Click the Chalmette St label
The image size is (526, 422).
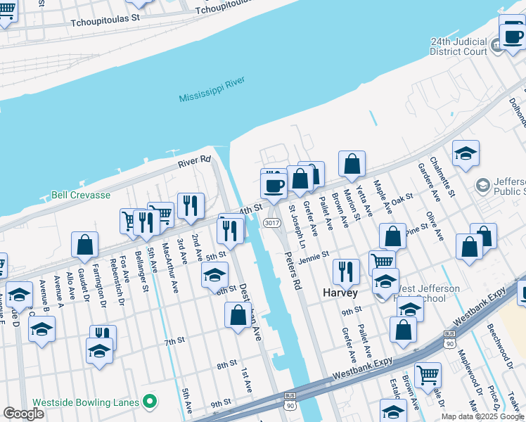point(442,177)
